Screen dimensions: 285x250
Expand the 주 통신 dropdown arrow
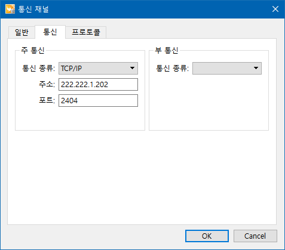coord(132,68)
